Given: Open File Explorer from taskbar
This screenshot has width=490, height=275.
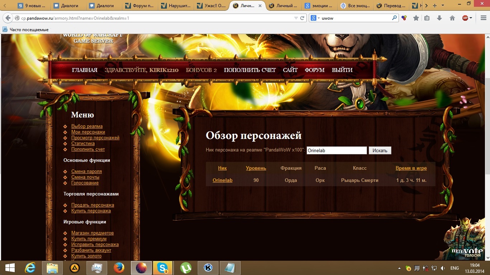Looking at the screenshot, I should [52, 268].
